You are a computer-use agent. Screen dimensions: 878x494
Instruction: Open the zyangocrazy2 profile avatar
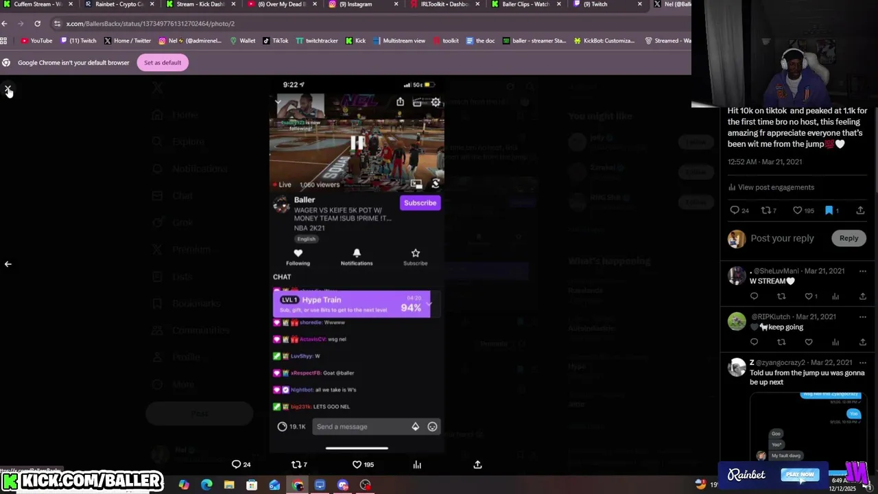click(x=737, y=367)
